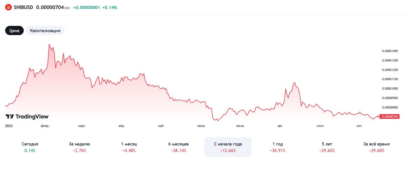Choose the 1 год period
This screenshot has height=170, width=407.
277,147
